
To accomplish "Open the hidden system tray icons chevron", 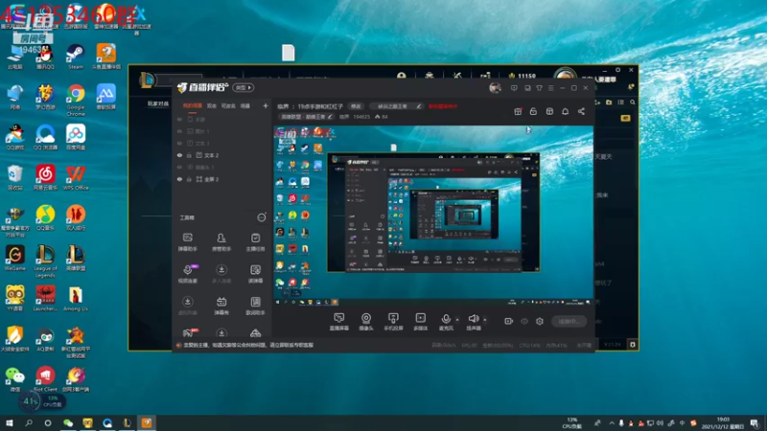I will 612,423.
